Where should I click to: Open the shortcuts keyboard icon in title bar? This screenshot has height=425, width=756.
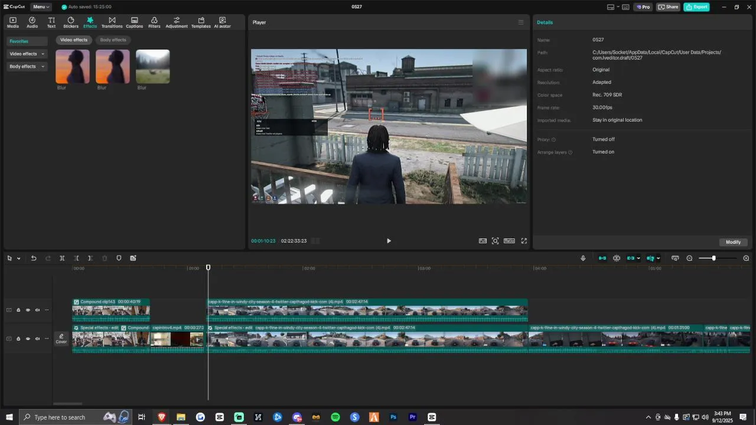pos(625,7)
